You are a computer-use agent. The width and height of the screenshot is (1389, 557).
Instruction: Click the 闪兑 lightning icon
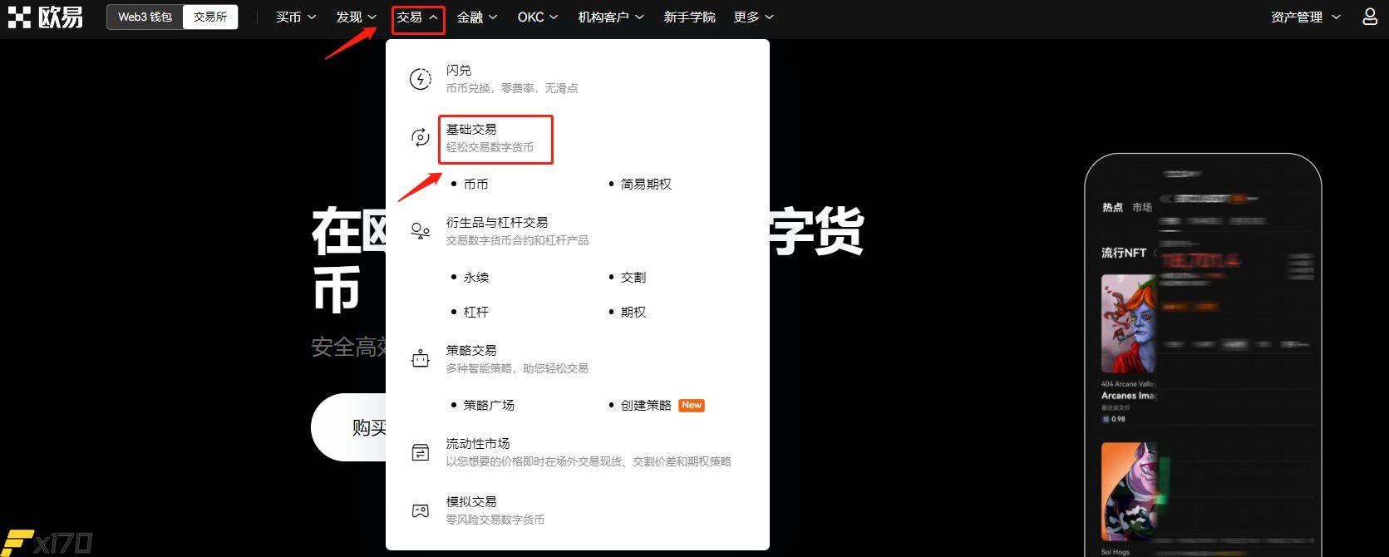pos(421,79)
